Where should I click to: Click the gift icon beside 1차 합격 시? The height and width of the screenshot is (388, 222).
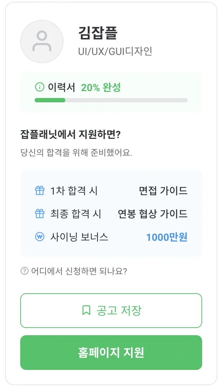pyautogui.click(x=39, y=191)
